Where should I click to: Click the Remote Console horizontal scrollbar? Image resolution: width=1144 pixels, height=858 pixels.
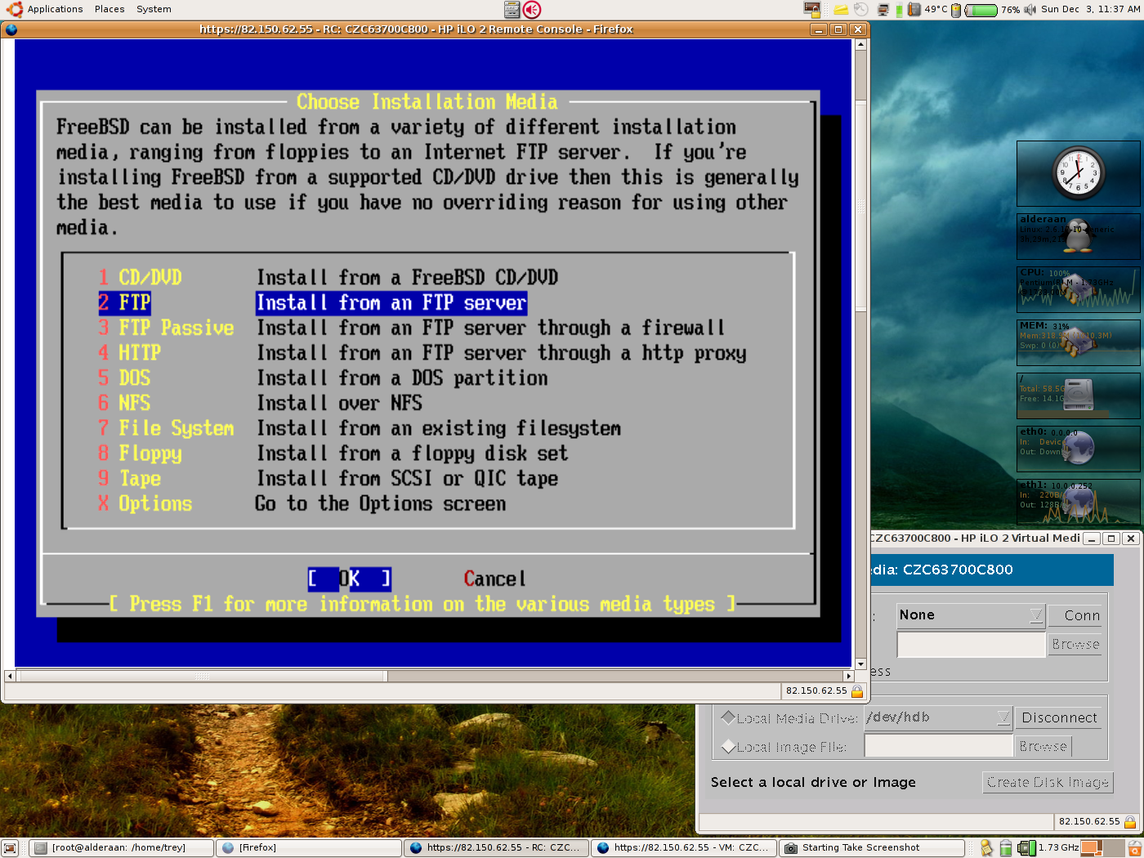point(429,676)
